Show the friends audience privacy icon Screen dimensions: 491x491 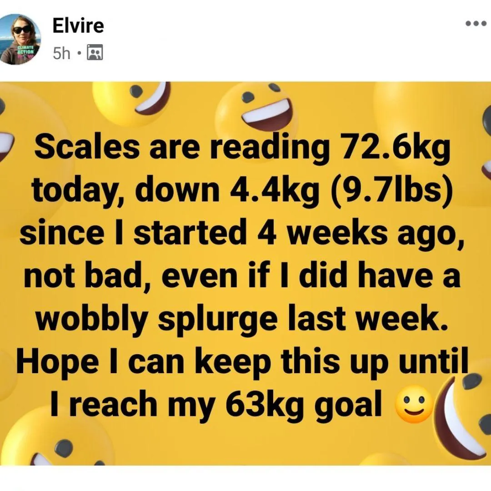click(95, 53)
